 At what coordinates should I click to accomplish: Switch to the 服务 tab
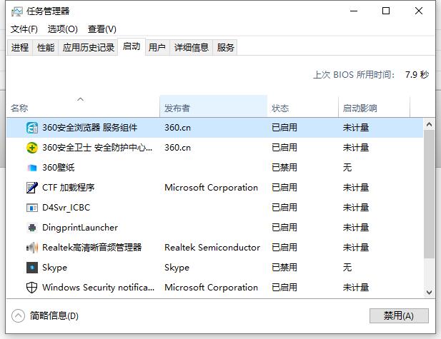pos(225,48)
